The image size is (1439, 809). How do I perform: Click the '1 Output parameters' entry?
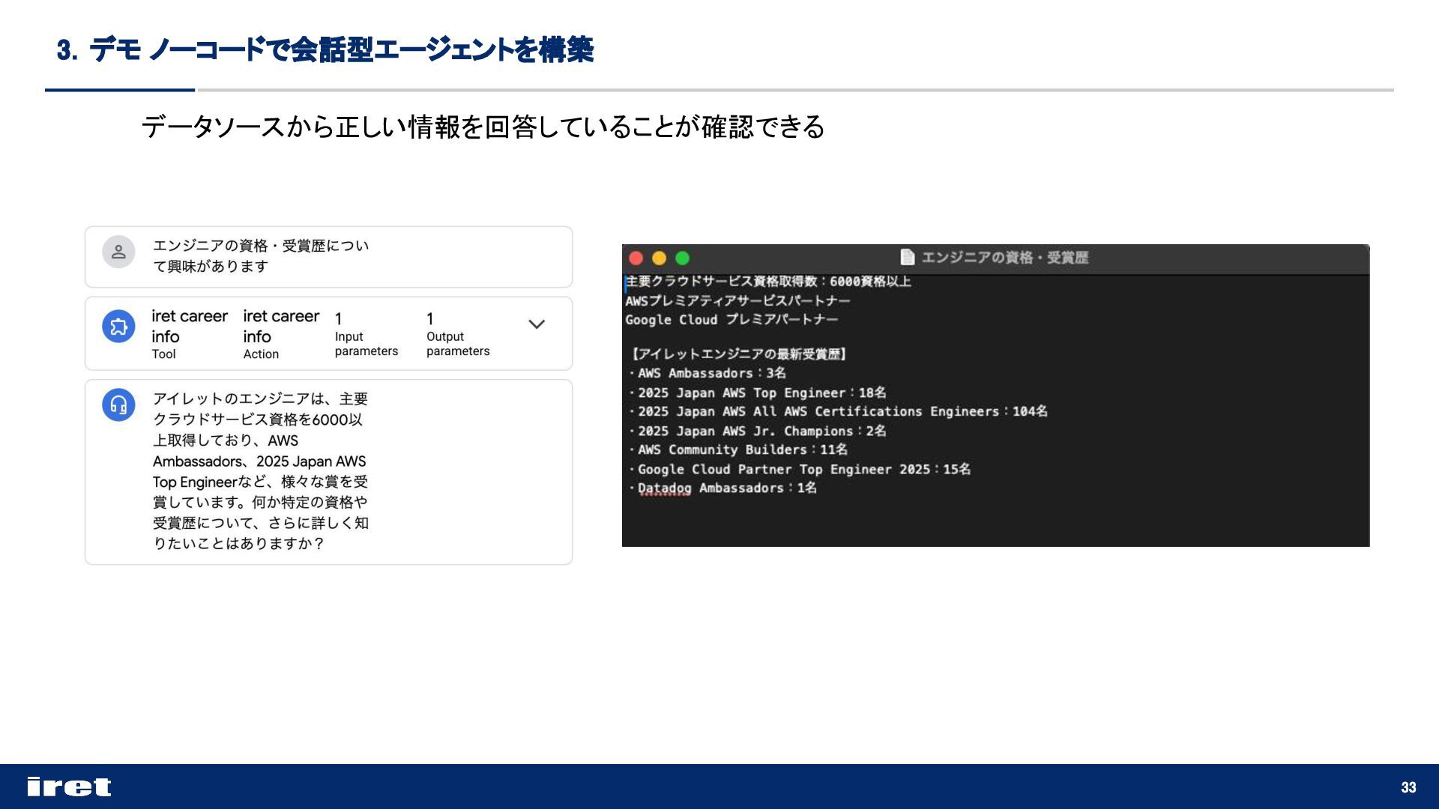point(458,335)
